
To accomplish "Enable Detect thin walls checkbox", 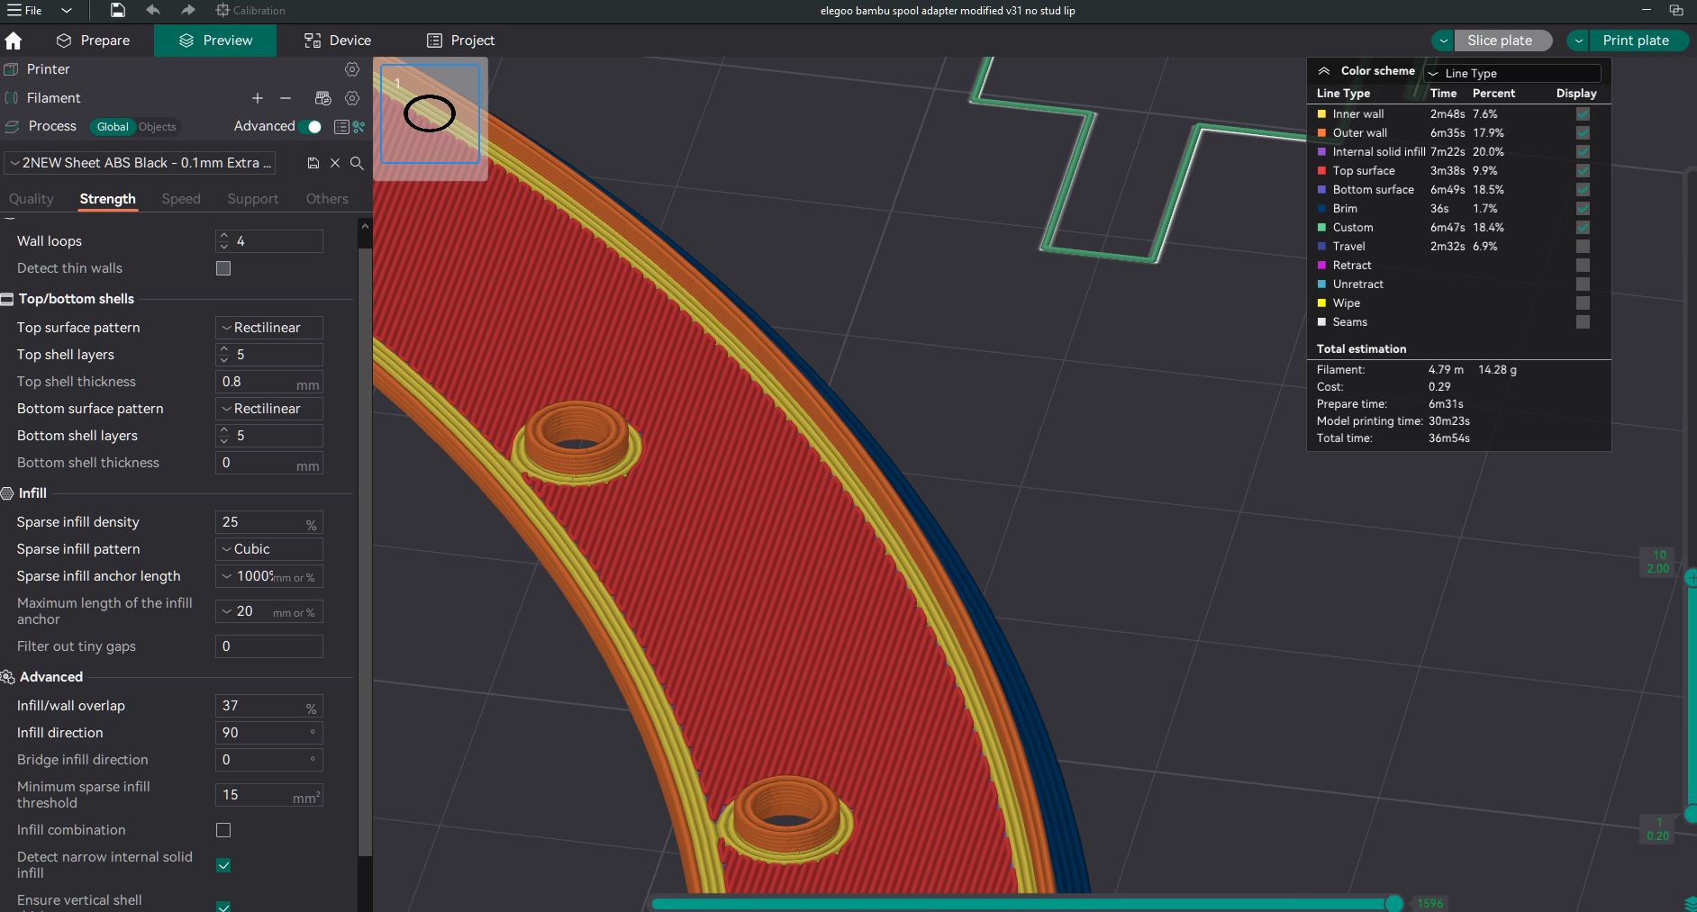I will [x=223, y=268].
